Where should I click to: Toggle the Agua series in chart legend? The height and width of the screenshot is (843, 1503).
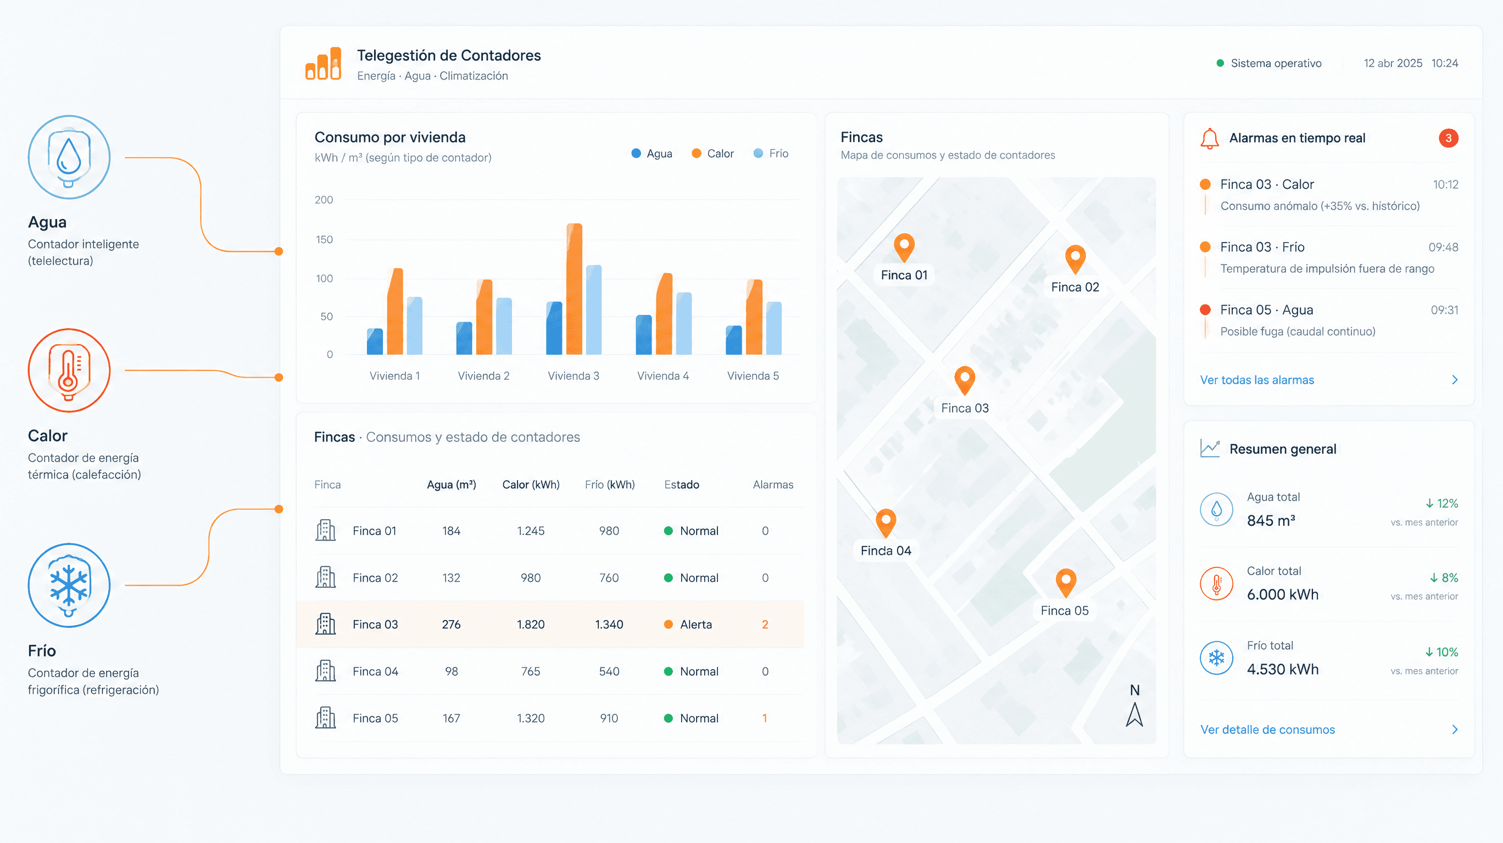pyautogui.click(x=652, y=153)
